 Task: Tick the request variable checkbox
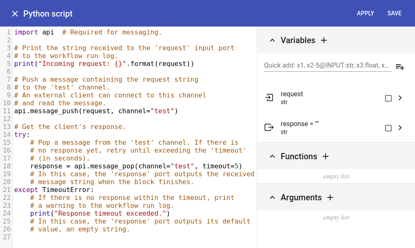(388, 98)
